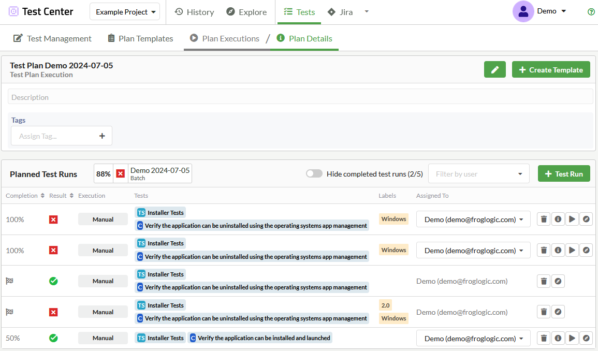The image size is (598, 351).
Task: Delete the fourth test run with the trash icon
Action: tap(544, 312)
